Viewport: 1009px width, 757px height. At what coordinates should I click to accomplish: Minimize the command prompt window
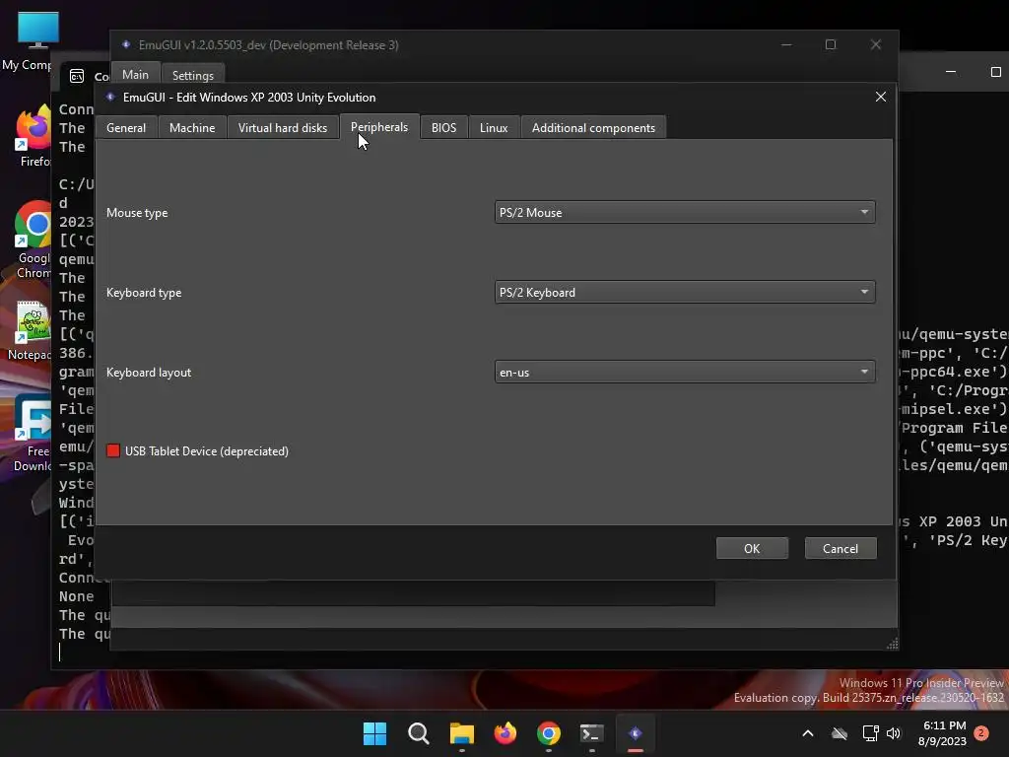[951, 71]
